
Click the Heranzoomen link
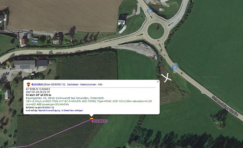[88, 84]
